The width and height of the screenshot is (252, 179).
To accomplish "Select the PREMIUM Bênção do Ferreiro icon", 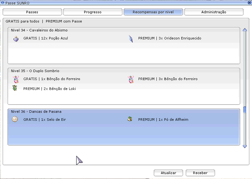I will tap(131, 79).
